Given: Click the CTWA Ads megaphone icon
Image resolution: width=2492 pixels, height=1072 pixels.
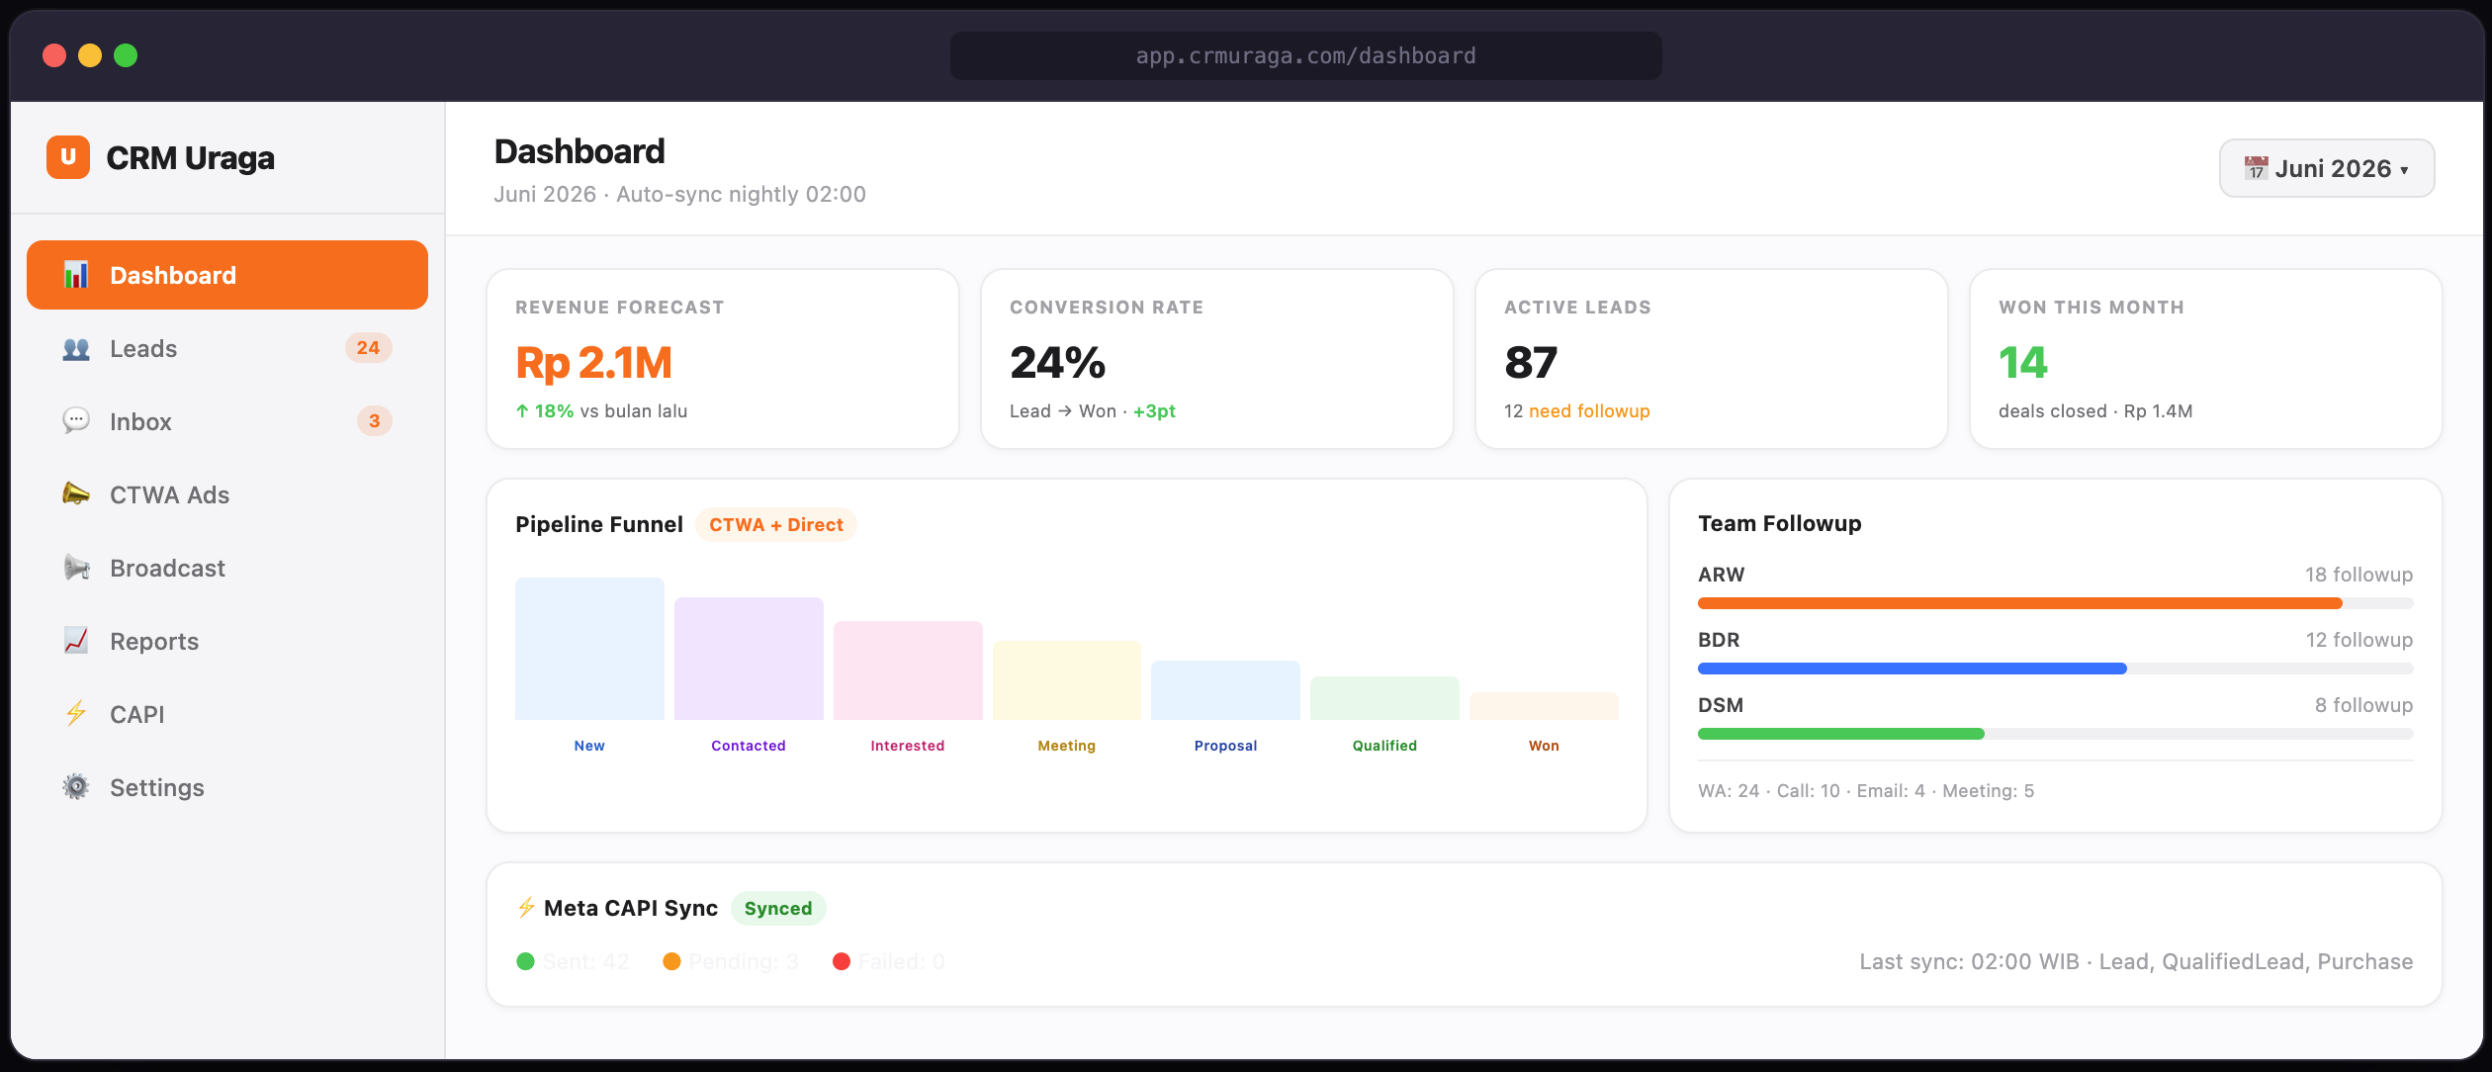Looking at the screenshot, I should tap(76, 494).
